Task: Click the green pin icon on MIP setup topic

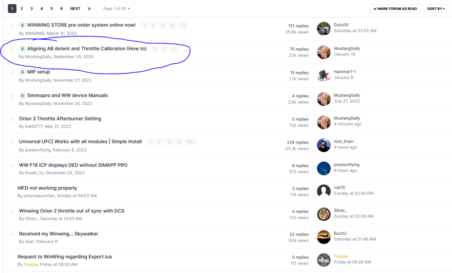Action: click(x=22, y=72)
